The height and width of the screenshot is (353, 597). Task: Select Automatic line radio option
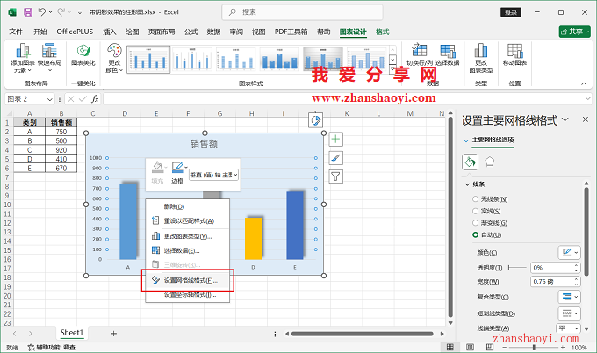pyautogui.click(x=475, y=235)
